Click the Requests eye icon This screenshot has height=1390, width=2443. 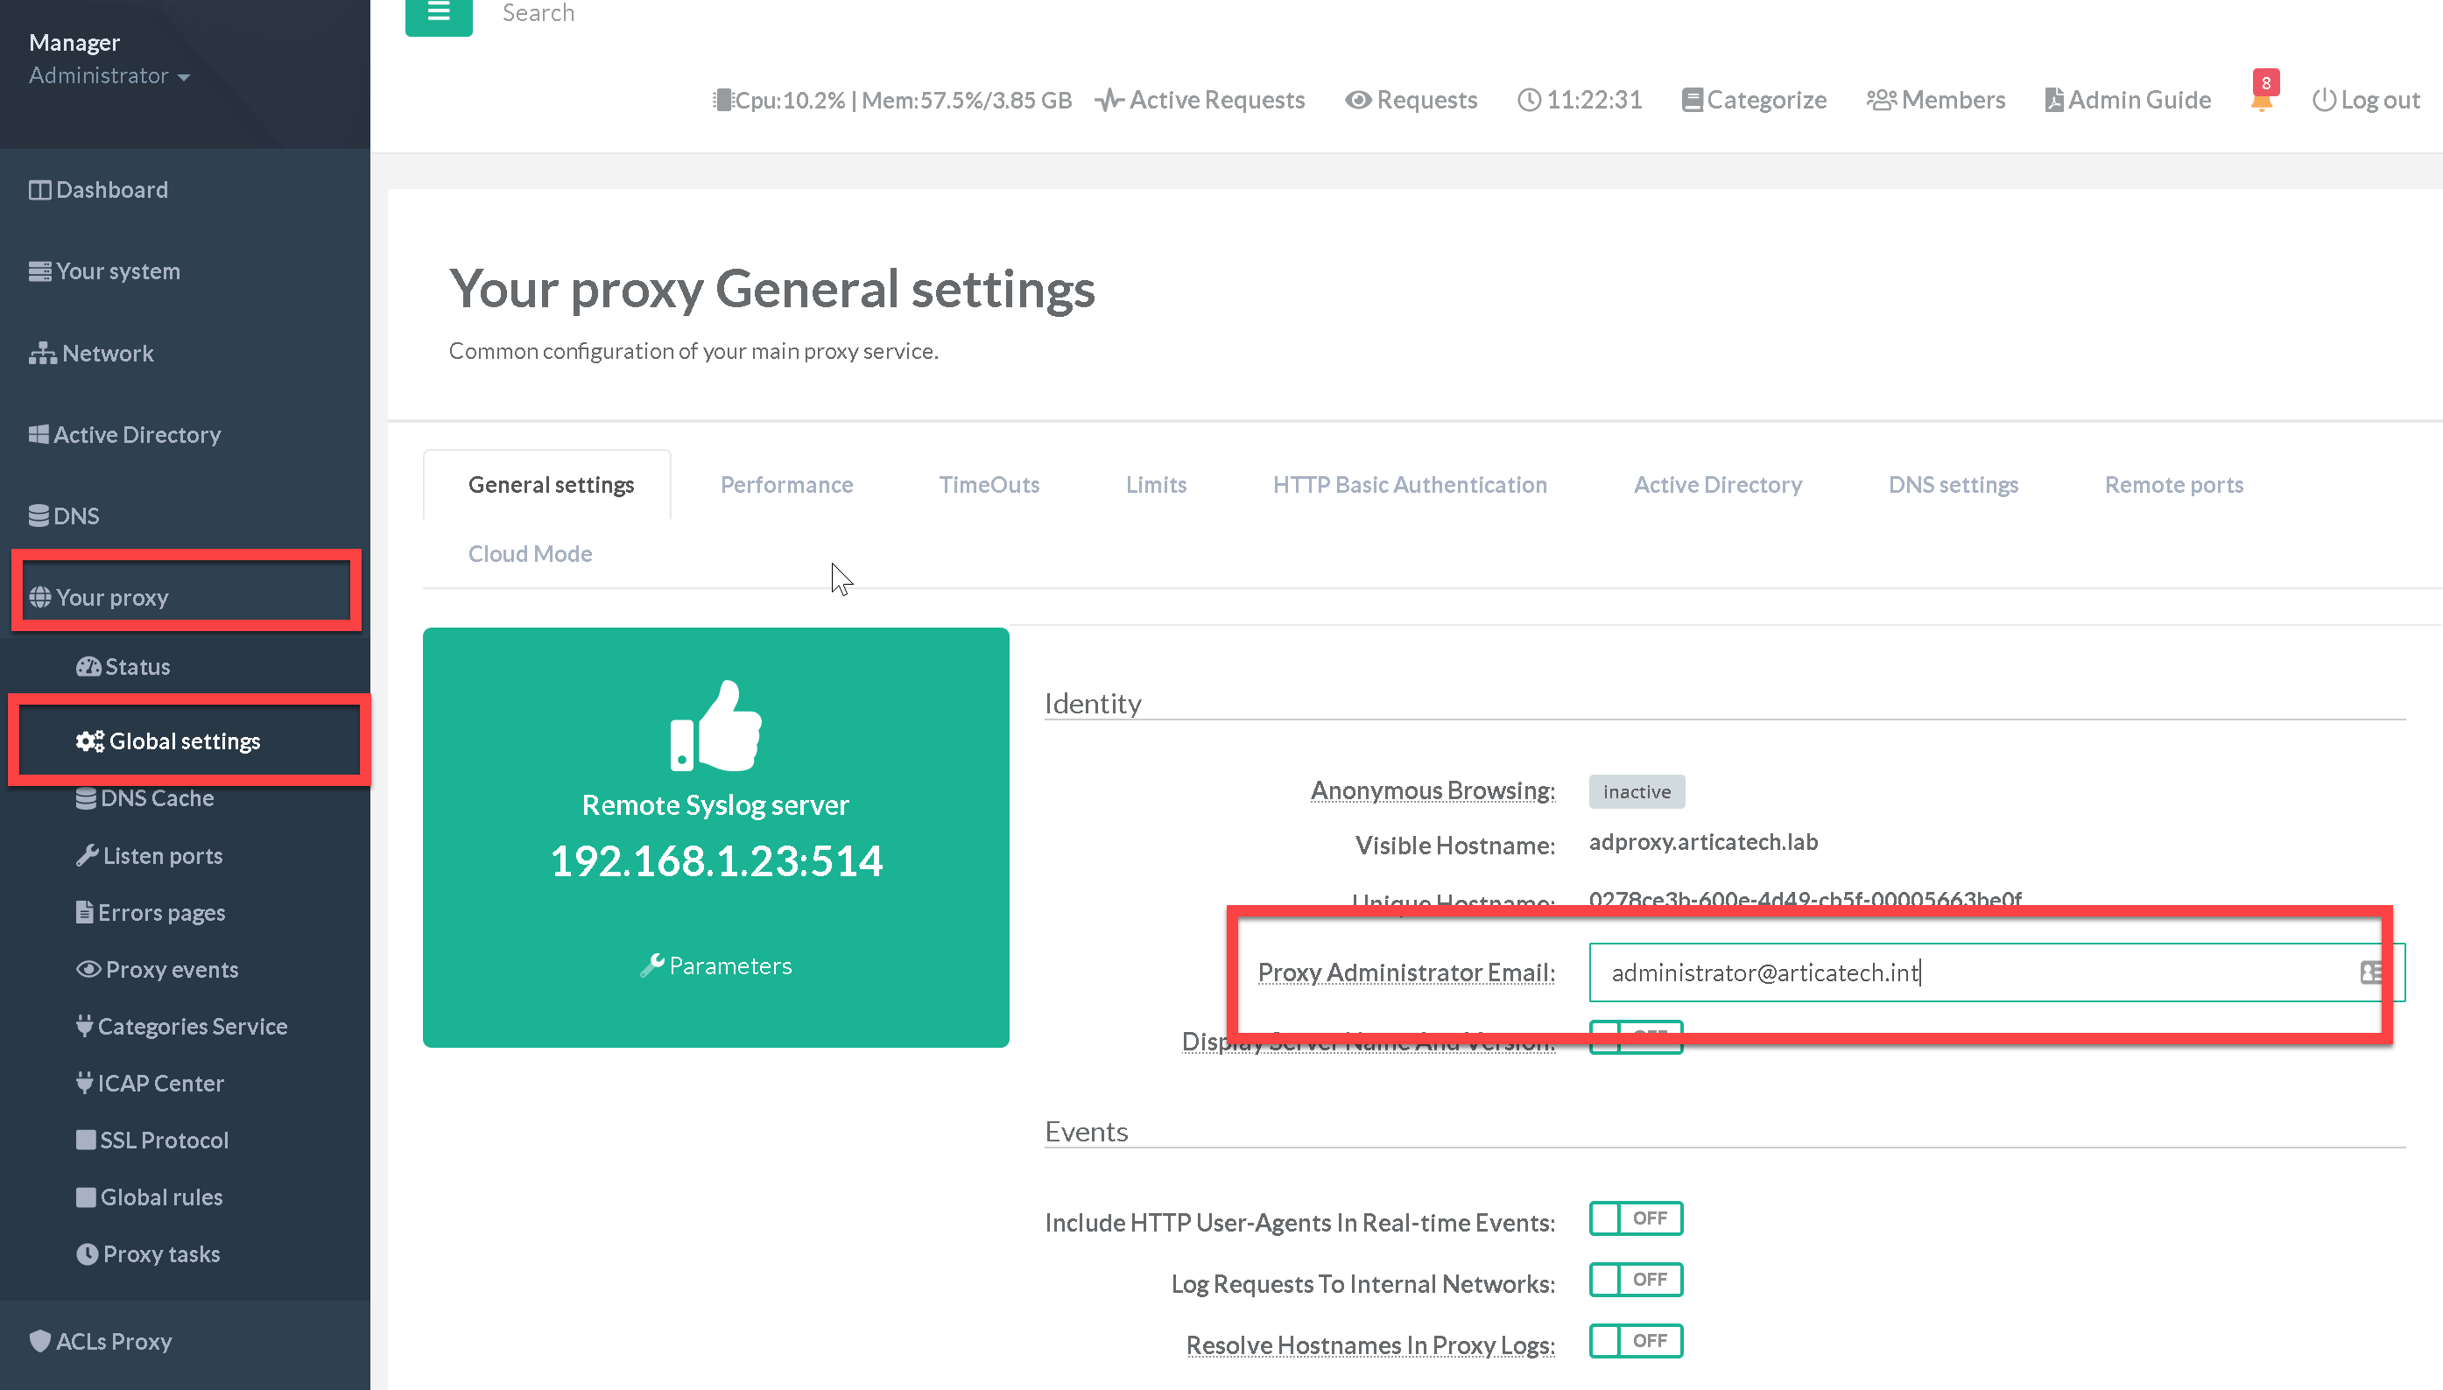click(x=1357, y=101)
